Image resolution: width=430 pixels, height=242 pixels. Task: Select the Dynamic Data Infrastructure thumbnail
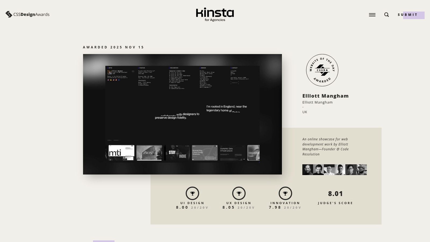(232, 152)
